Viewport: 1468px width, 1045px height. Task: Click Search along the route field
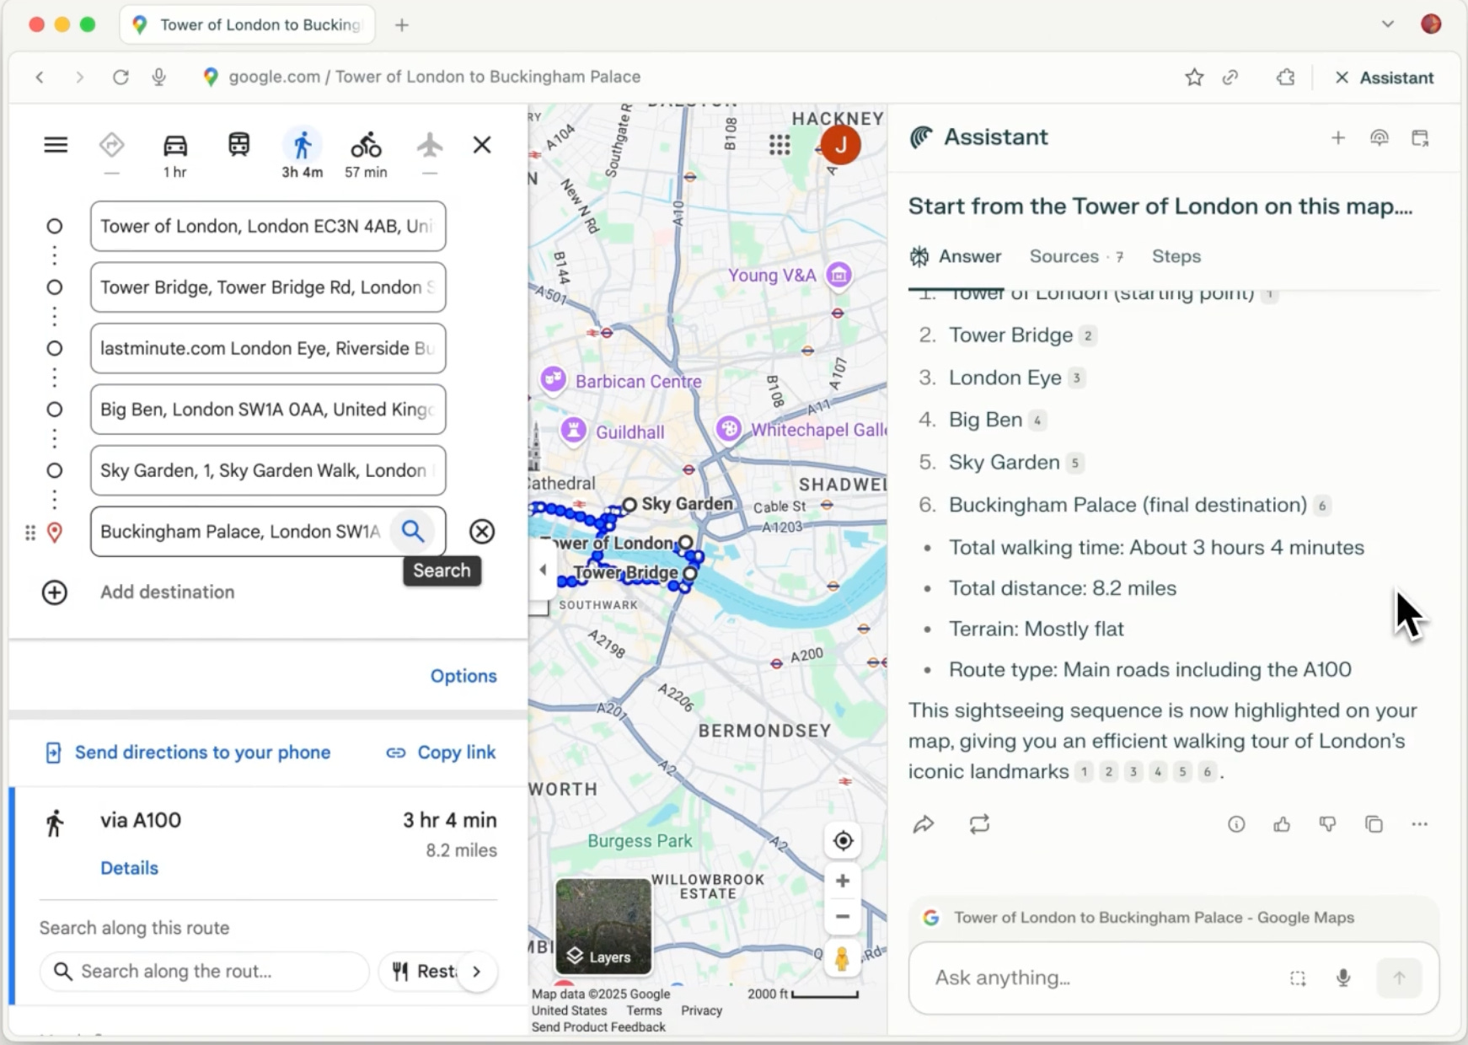(205, 972)
